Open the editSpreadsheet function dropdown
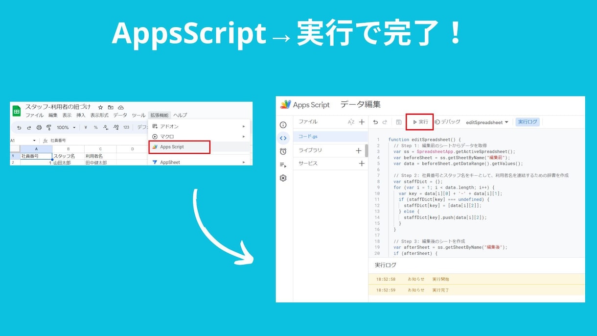Screen dimensions: 597x336 coord(487,122)
